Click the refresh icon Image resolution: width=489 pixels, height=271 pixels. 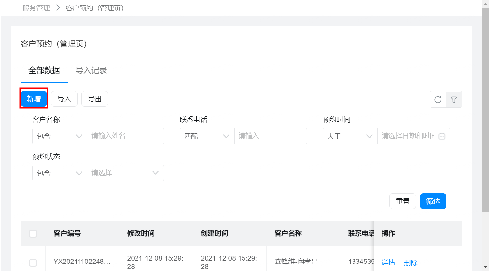tap(438, 99)
